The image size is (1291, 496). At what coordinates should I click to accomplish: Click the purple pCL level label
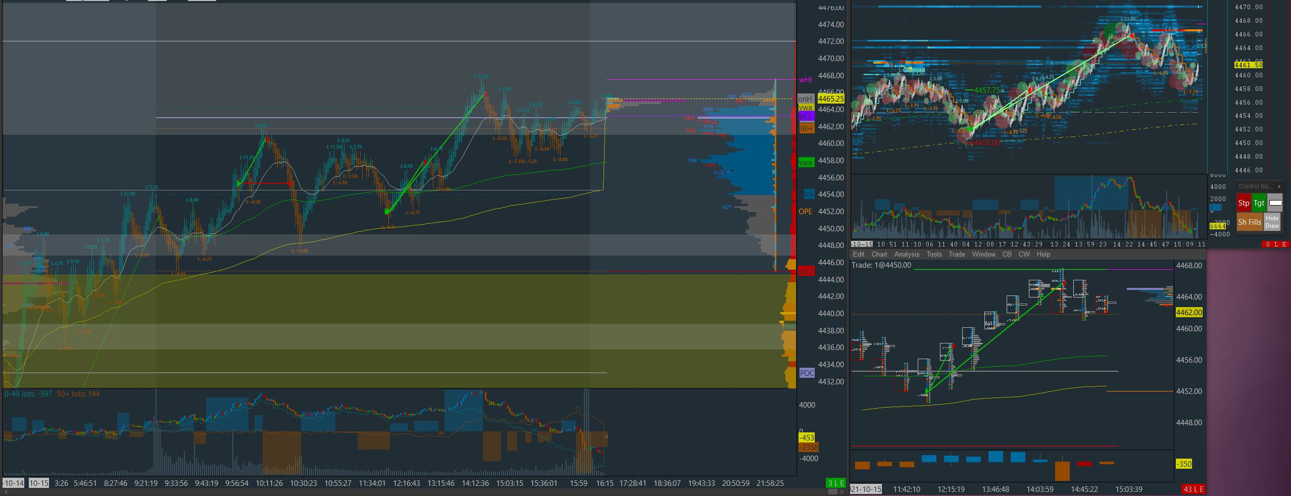(x=806, y=117)
